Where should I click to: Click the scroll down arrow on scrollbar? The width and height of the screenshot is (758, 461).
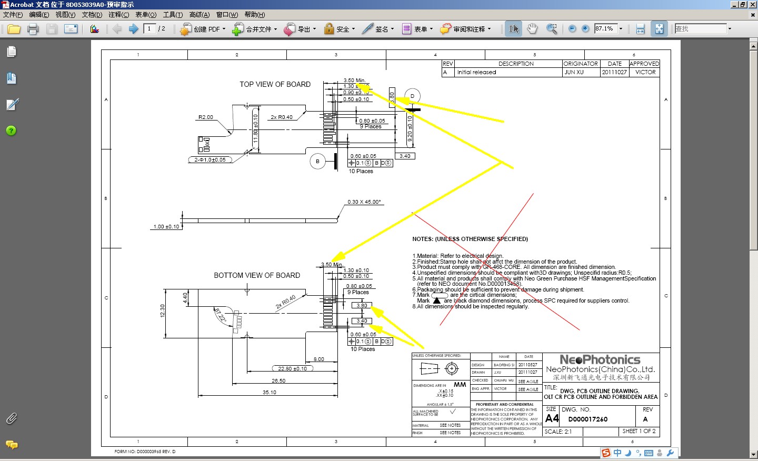753,454
